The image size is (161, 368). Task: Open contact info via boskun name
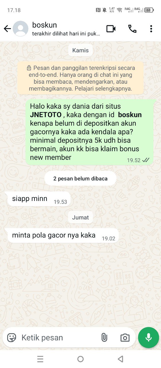[x=44, y=25]
